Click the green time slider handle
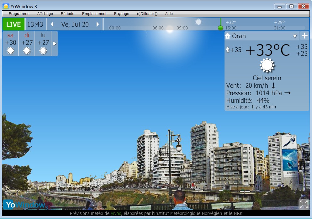This screenshot has width=312, height=219. [220, 28]
